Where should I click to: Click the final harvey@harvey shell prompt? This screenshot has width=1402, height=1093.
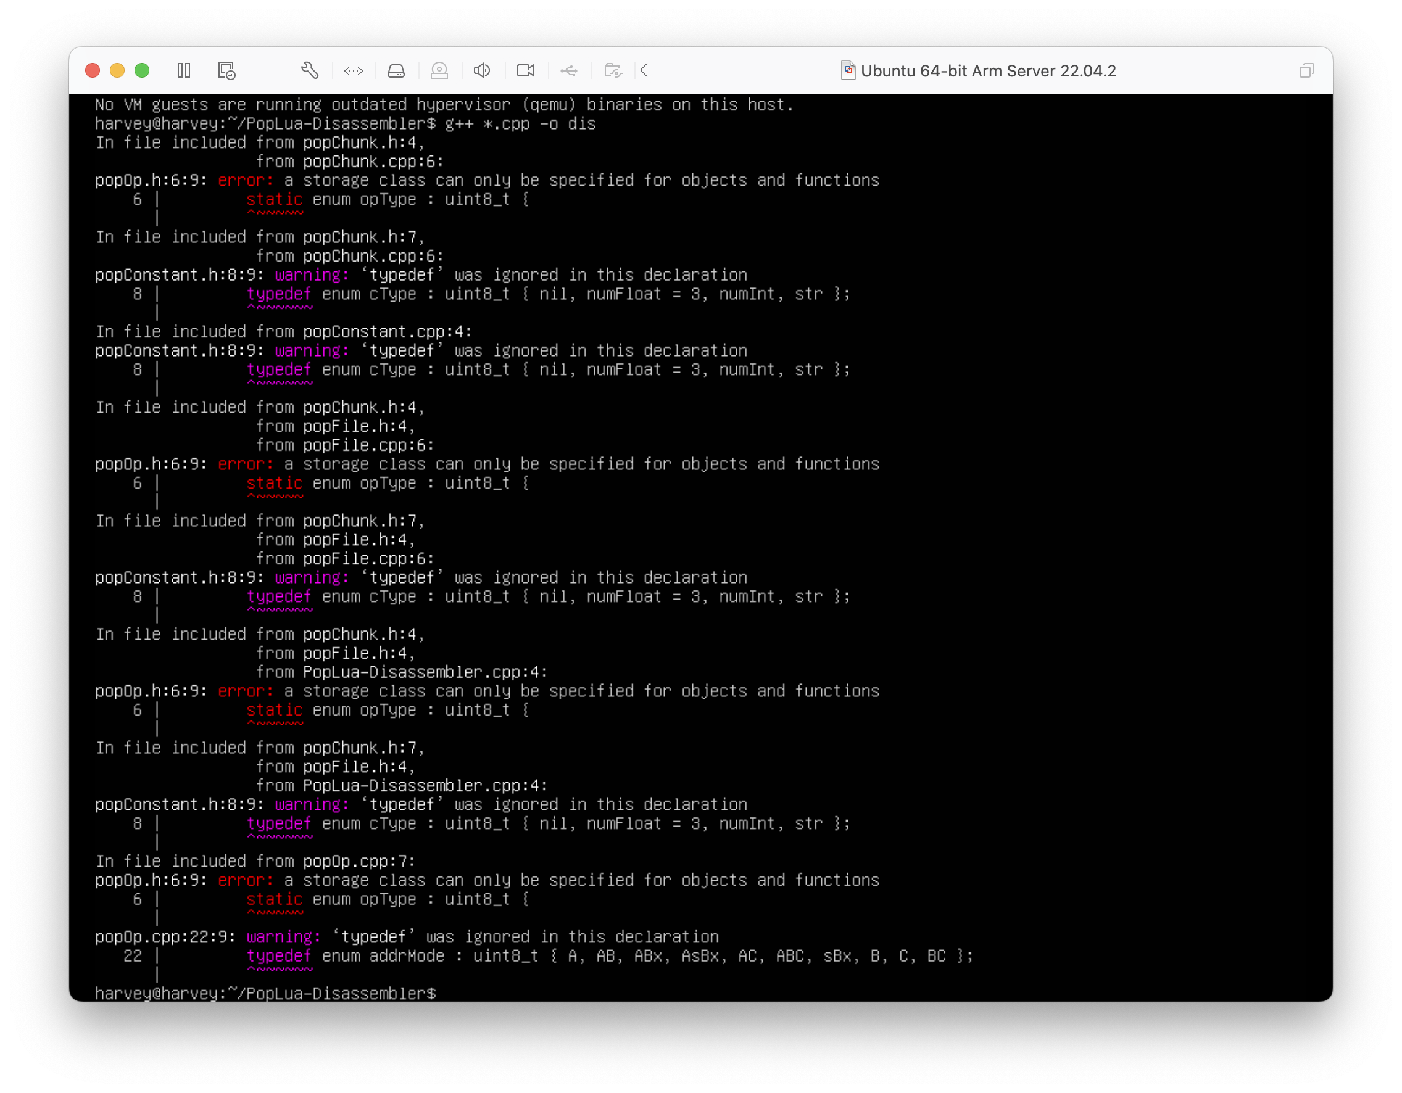click(265, 993)
